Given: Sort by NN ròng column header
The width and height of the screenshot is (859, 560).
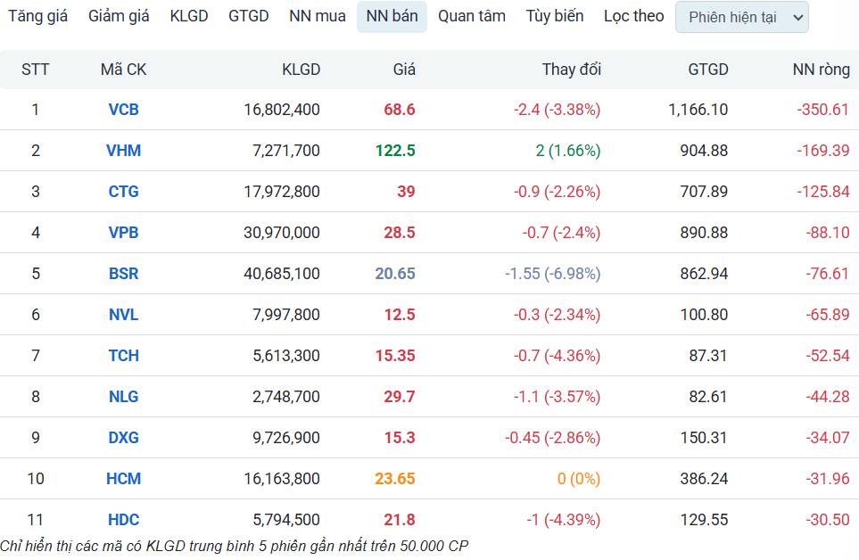Looking at the screenshot, I should click(x=821, y=70).
